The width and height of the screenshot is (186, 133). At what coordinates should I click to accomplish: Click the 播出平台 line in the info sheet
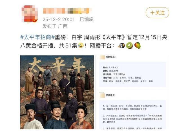click(122, 78)
